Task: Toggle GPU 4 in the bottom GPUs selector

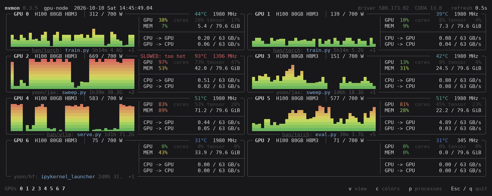Action: pos(46,189)
